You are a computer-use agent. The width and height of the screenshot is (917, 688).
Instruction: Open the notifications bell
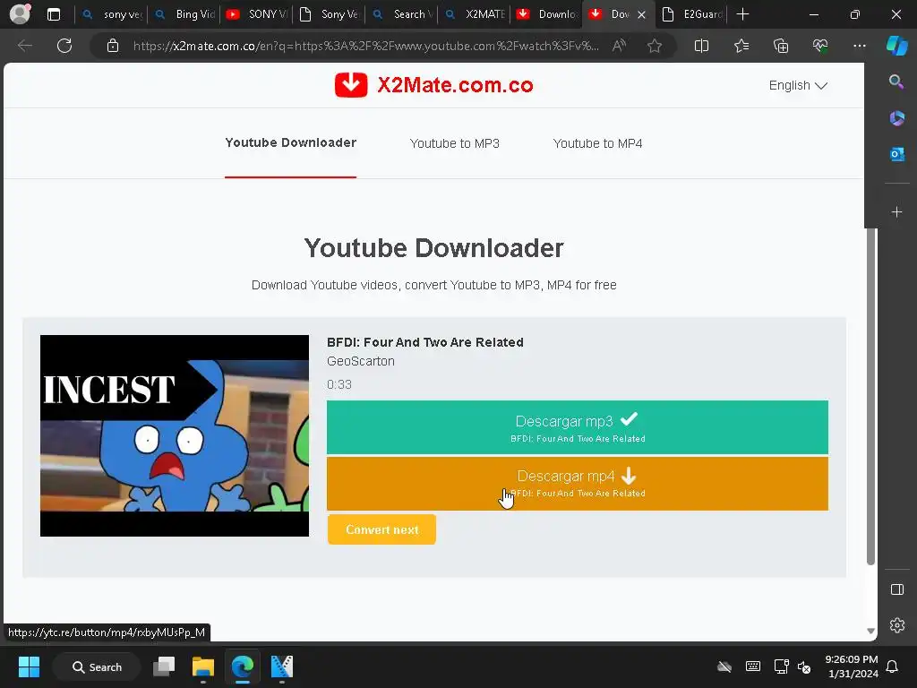click(893, 666)
